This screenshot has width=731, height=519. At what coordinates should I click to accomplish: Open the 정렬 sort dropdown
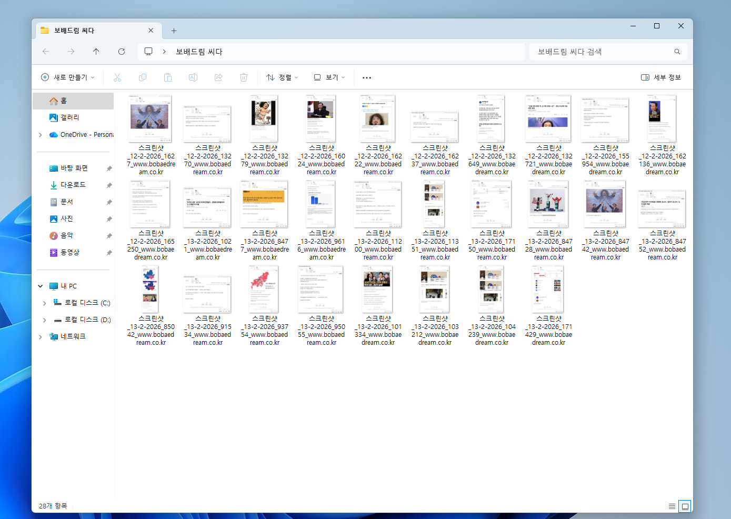283,77
